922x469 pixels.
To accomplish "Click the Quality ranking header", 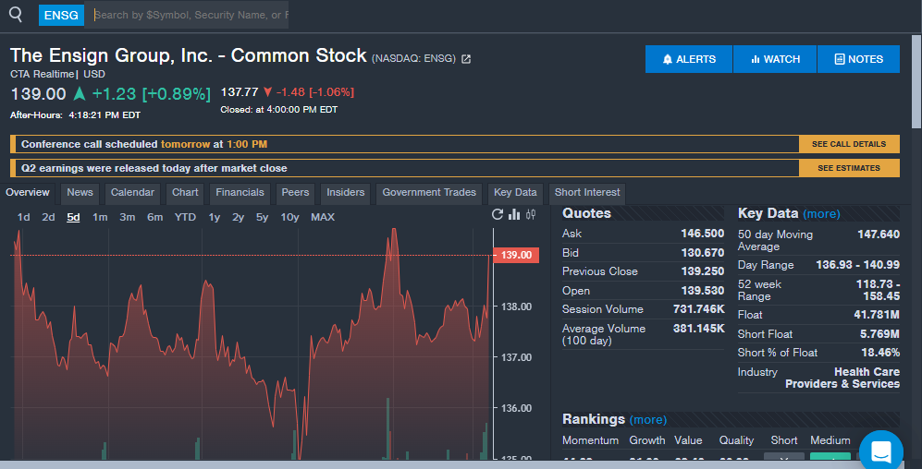I will click(x=736, y=440).
